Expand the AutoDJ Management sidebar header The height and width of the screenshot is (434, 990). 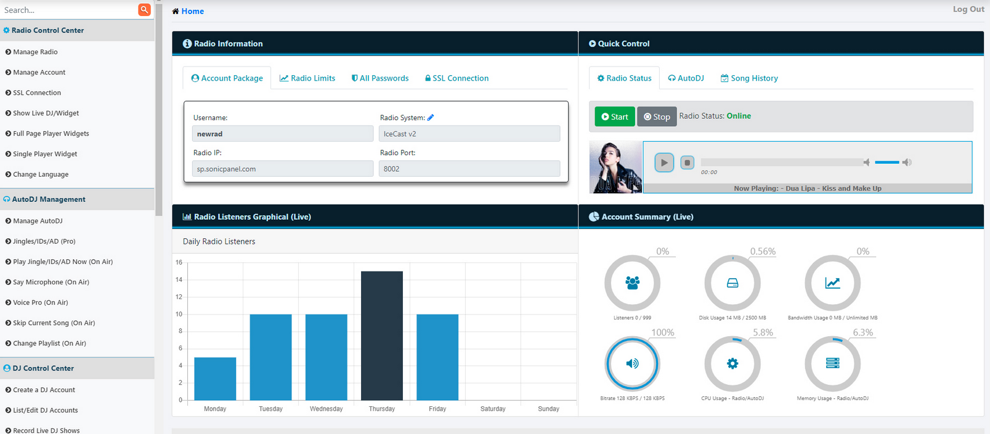pyautogui.click(x=49, y=199)
